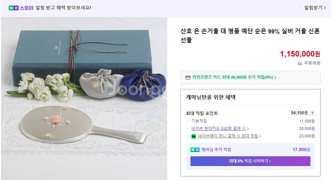
Task: Click the N+ membership badge icon
Action: tap(195, 150)
